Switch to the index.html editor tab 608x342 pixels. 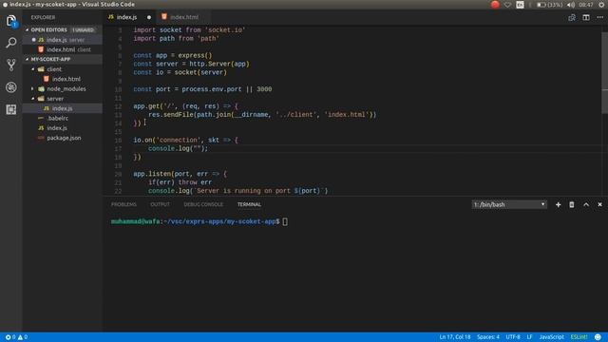[x=184, y=17]
